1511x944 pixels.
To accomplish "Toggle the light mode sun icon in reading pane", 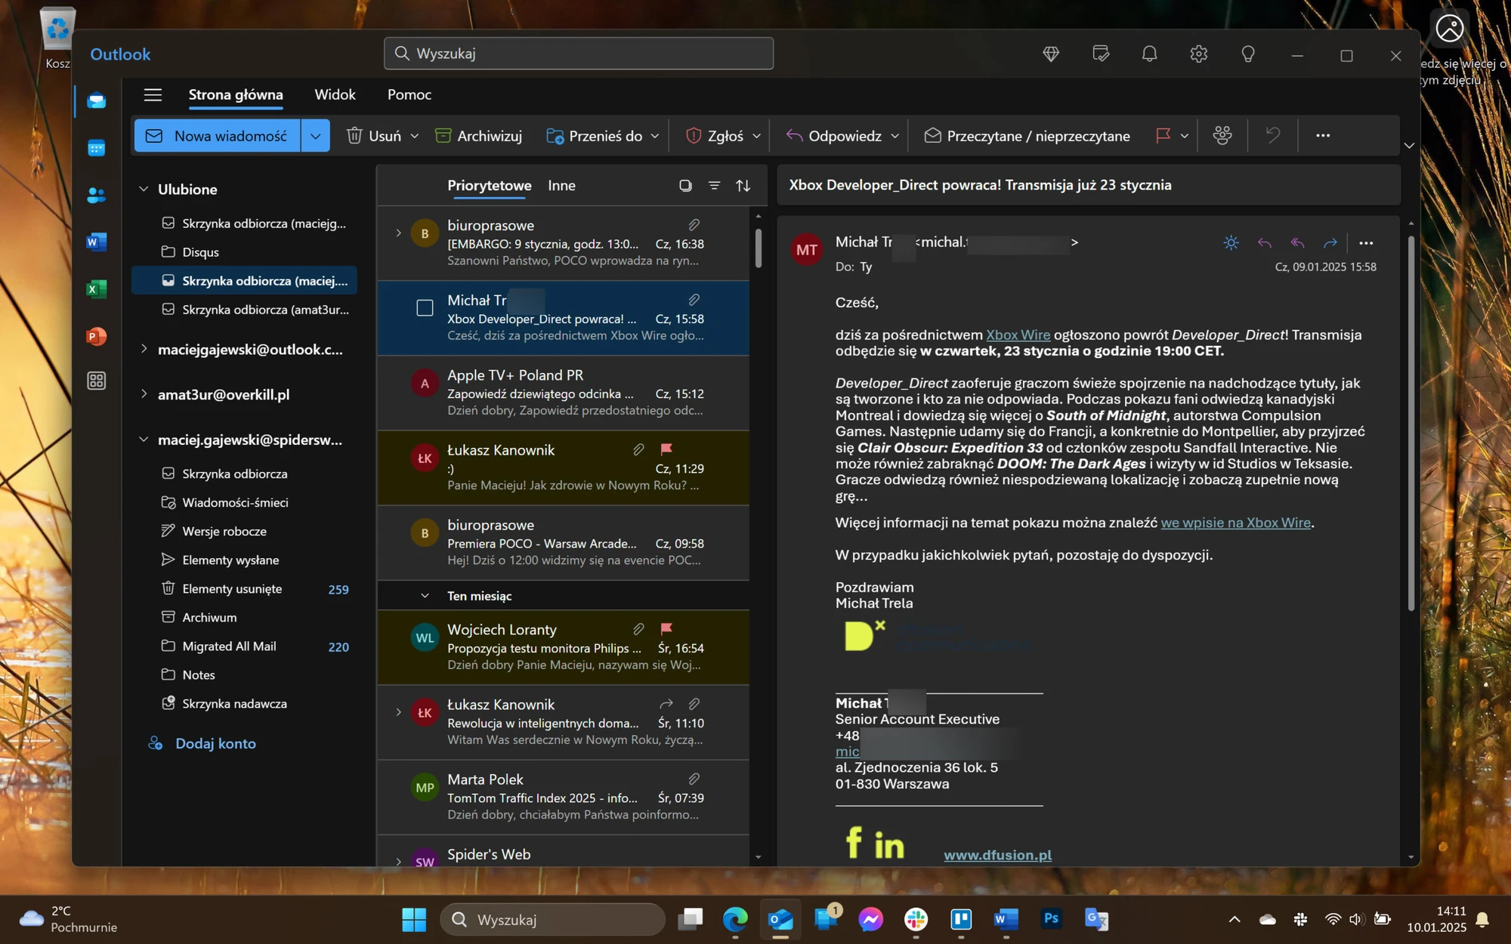I will coord(1231,242).
